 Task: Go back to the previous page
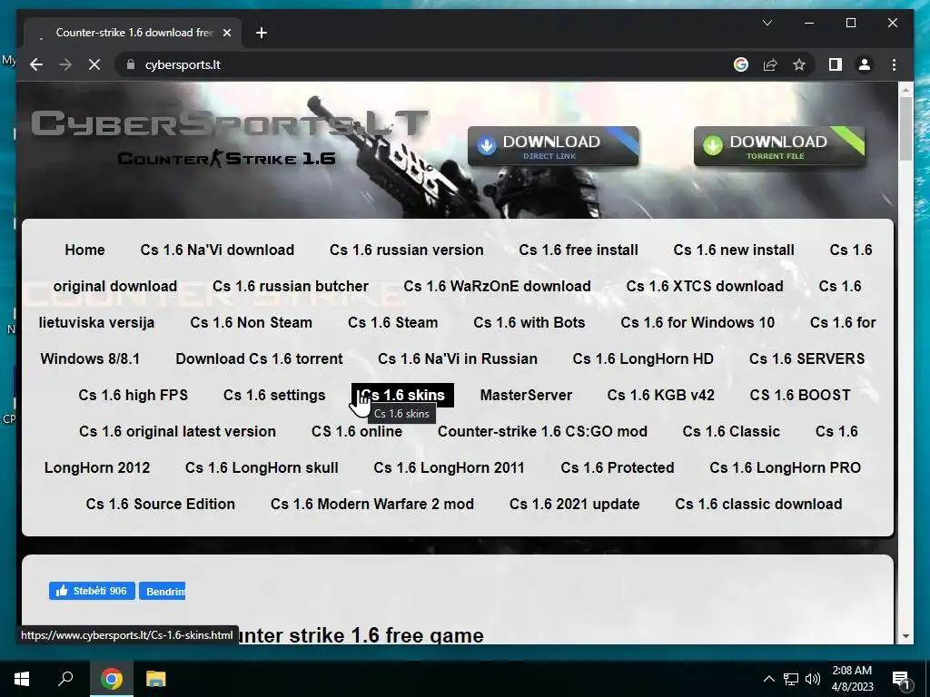(x=36, y=64)
